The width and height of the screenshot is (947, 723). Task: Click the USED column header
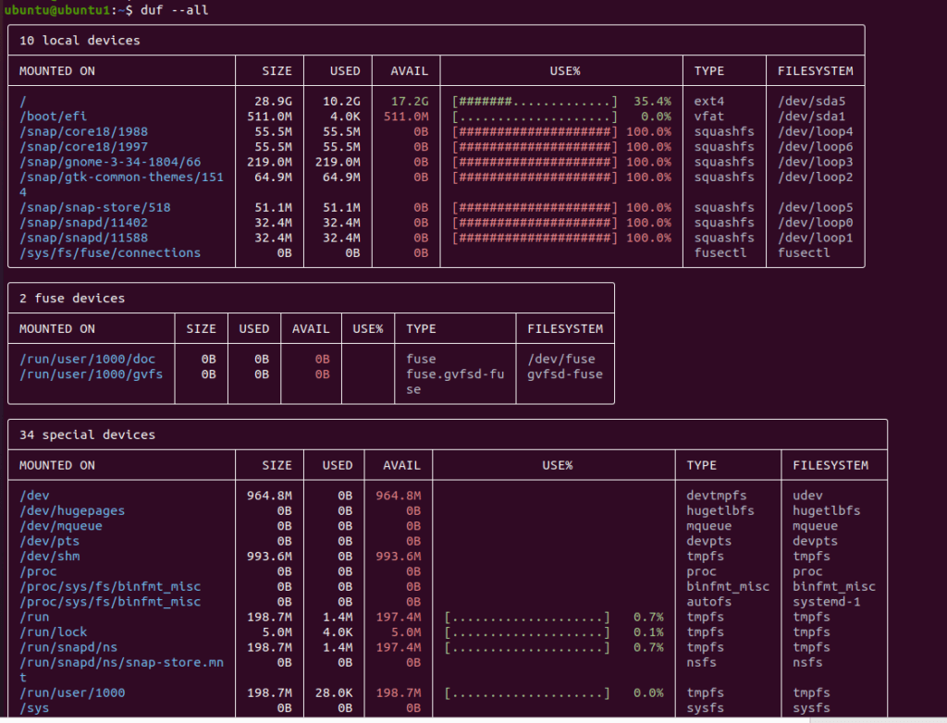coord(345,70)
